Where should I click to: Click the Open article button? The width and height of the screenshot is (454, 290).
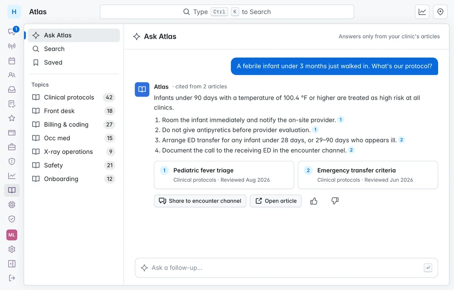tap(276, 201)
